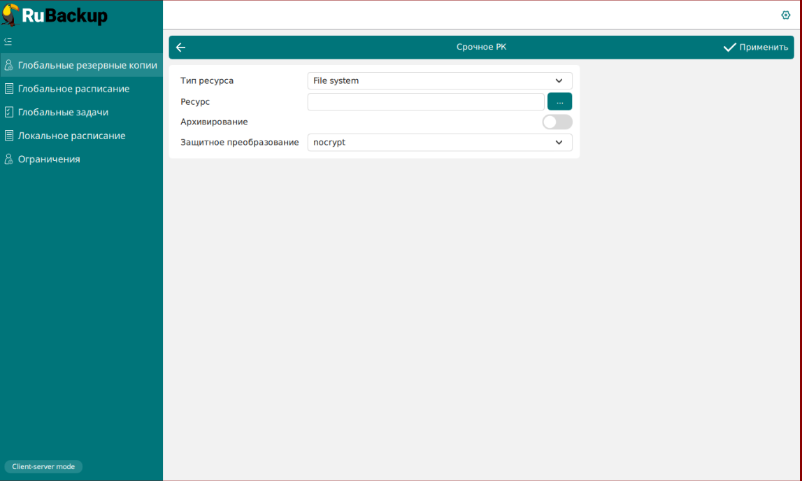Open Глобальные задачи in the sidebar
The image size is (802, 481).
pos(63,113)
